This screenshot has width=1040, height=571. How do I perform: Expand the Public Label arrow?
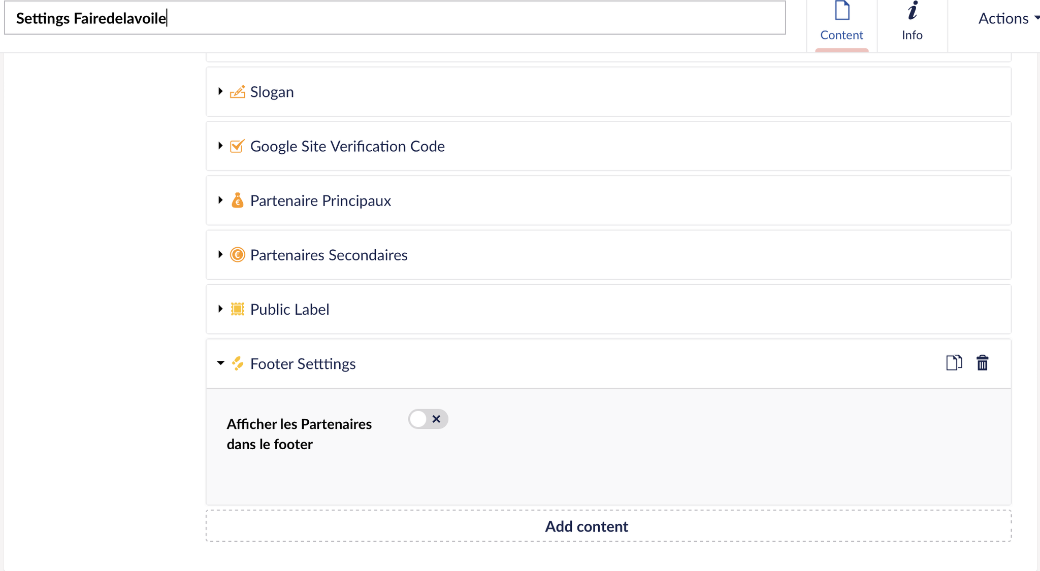[220, 309]
